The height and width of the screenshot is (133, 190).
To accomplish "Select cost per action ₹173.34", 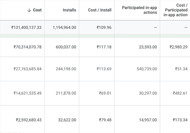I will [x=180, y=120].
